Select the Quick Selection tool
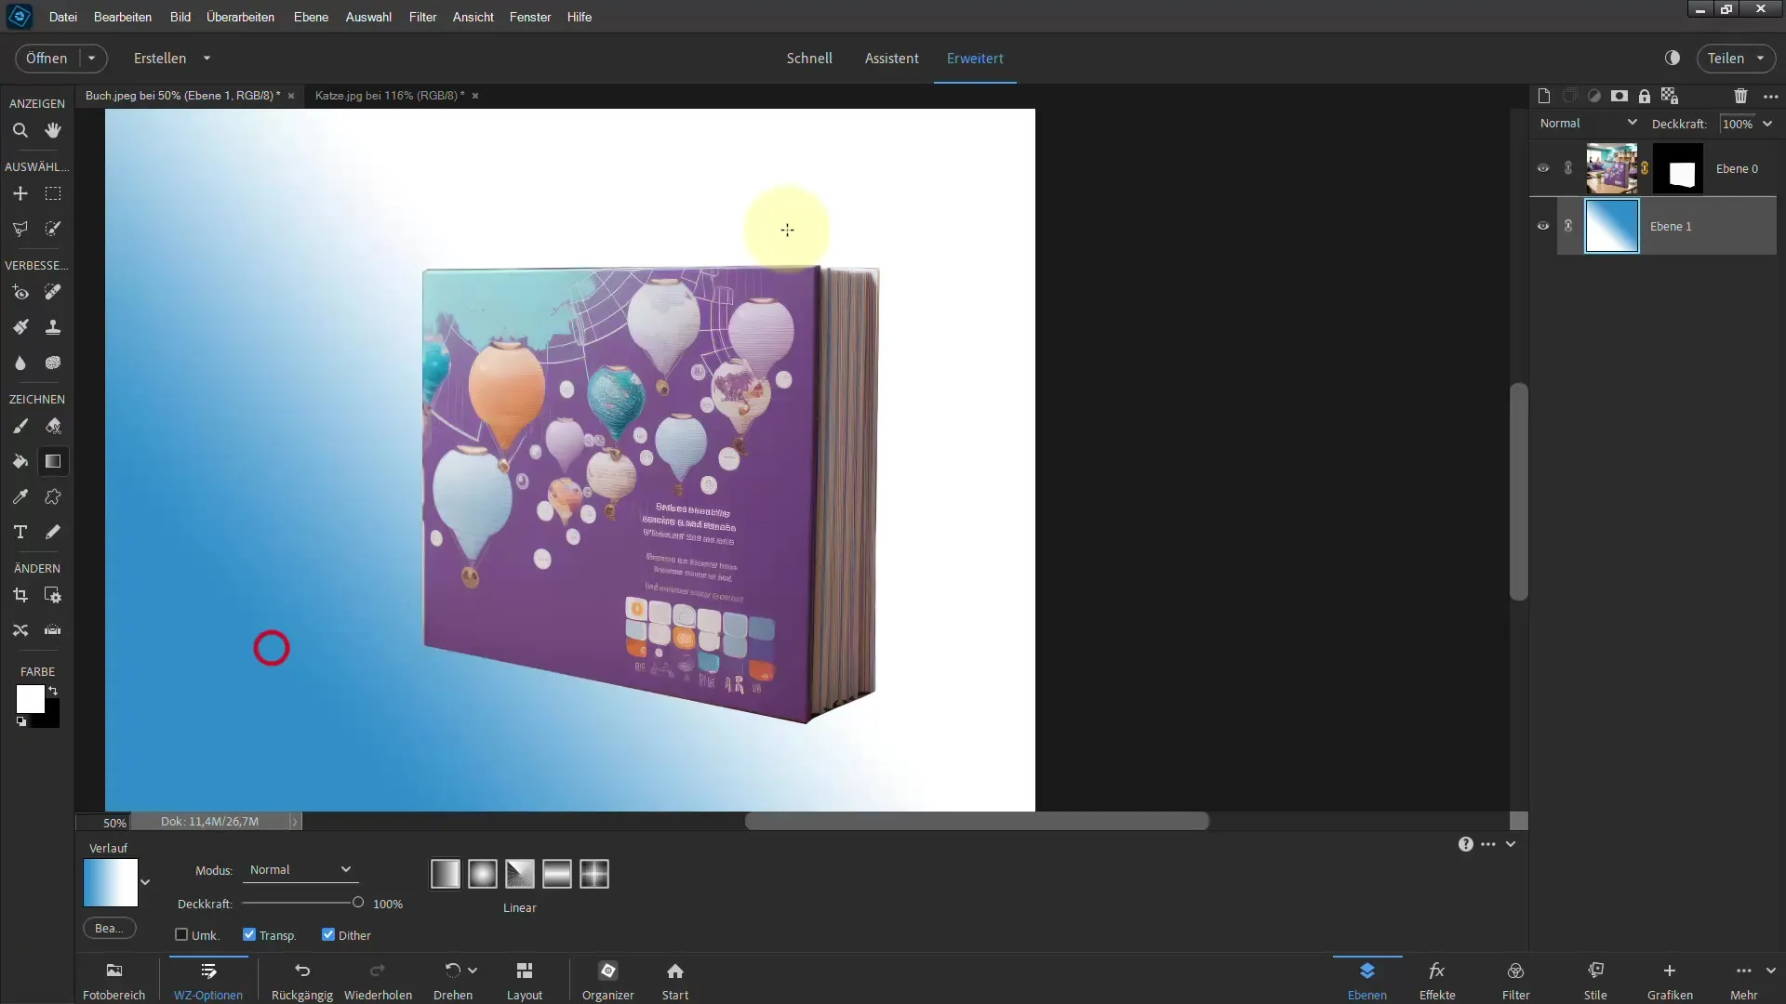The height and width of the screenshot is (1004, 1786). coord(53,229)
